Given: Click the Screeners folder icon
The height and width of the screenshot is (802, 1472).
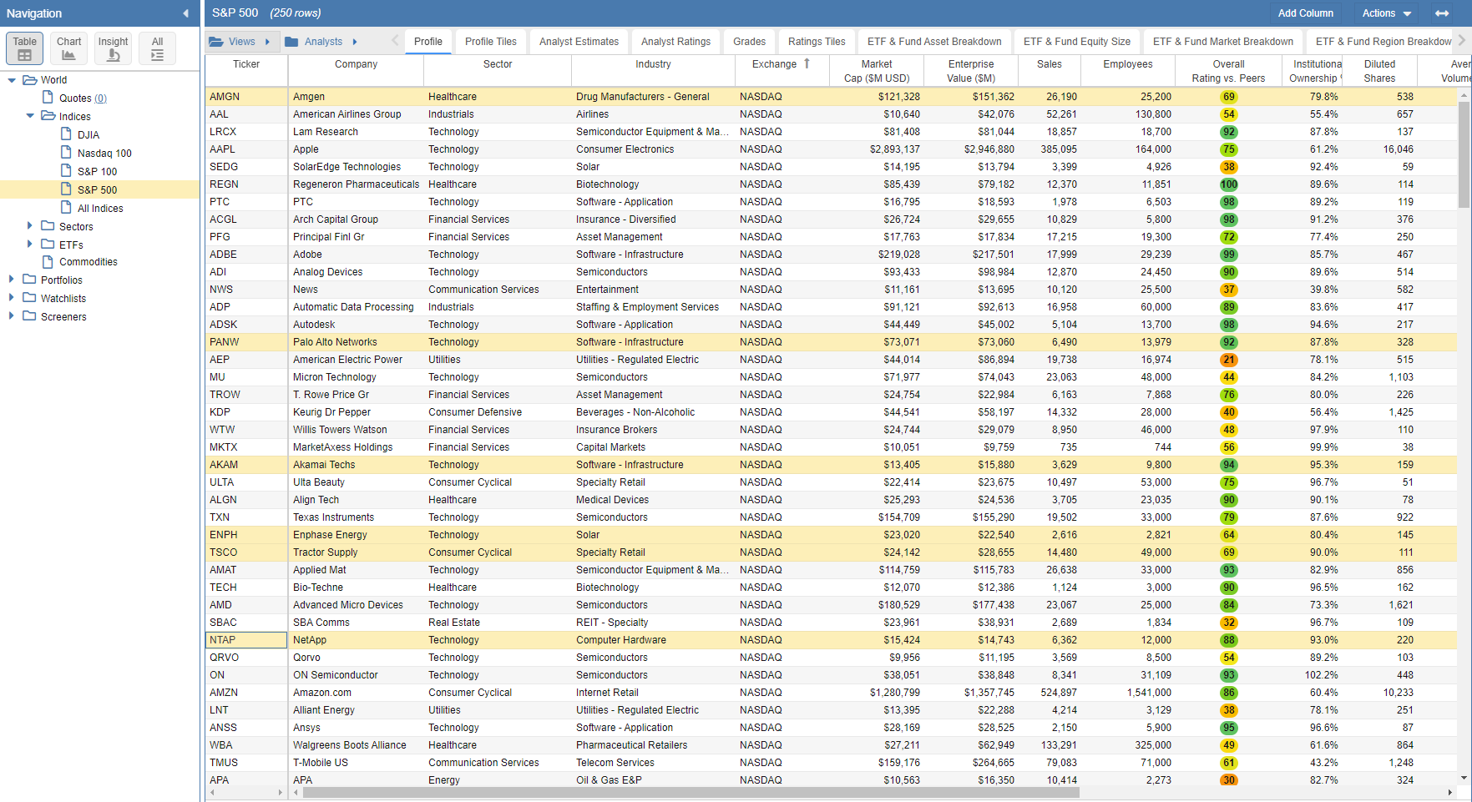Looking at the screenshot, I should pos(29,315).
